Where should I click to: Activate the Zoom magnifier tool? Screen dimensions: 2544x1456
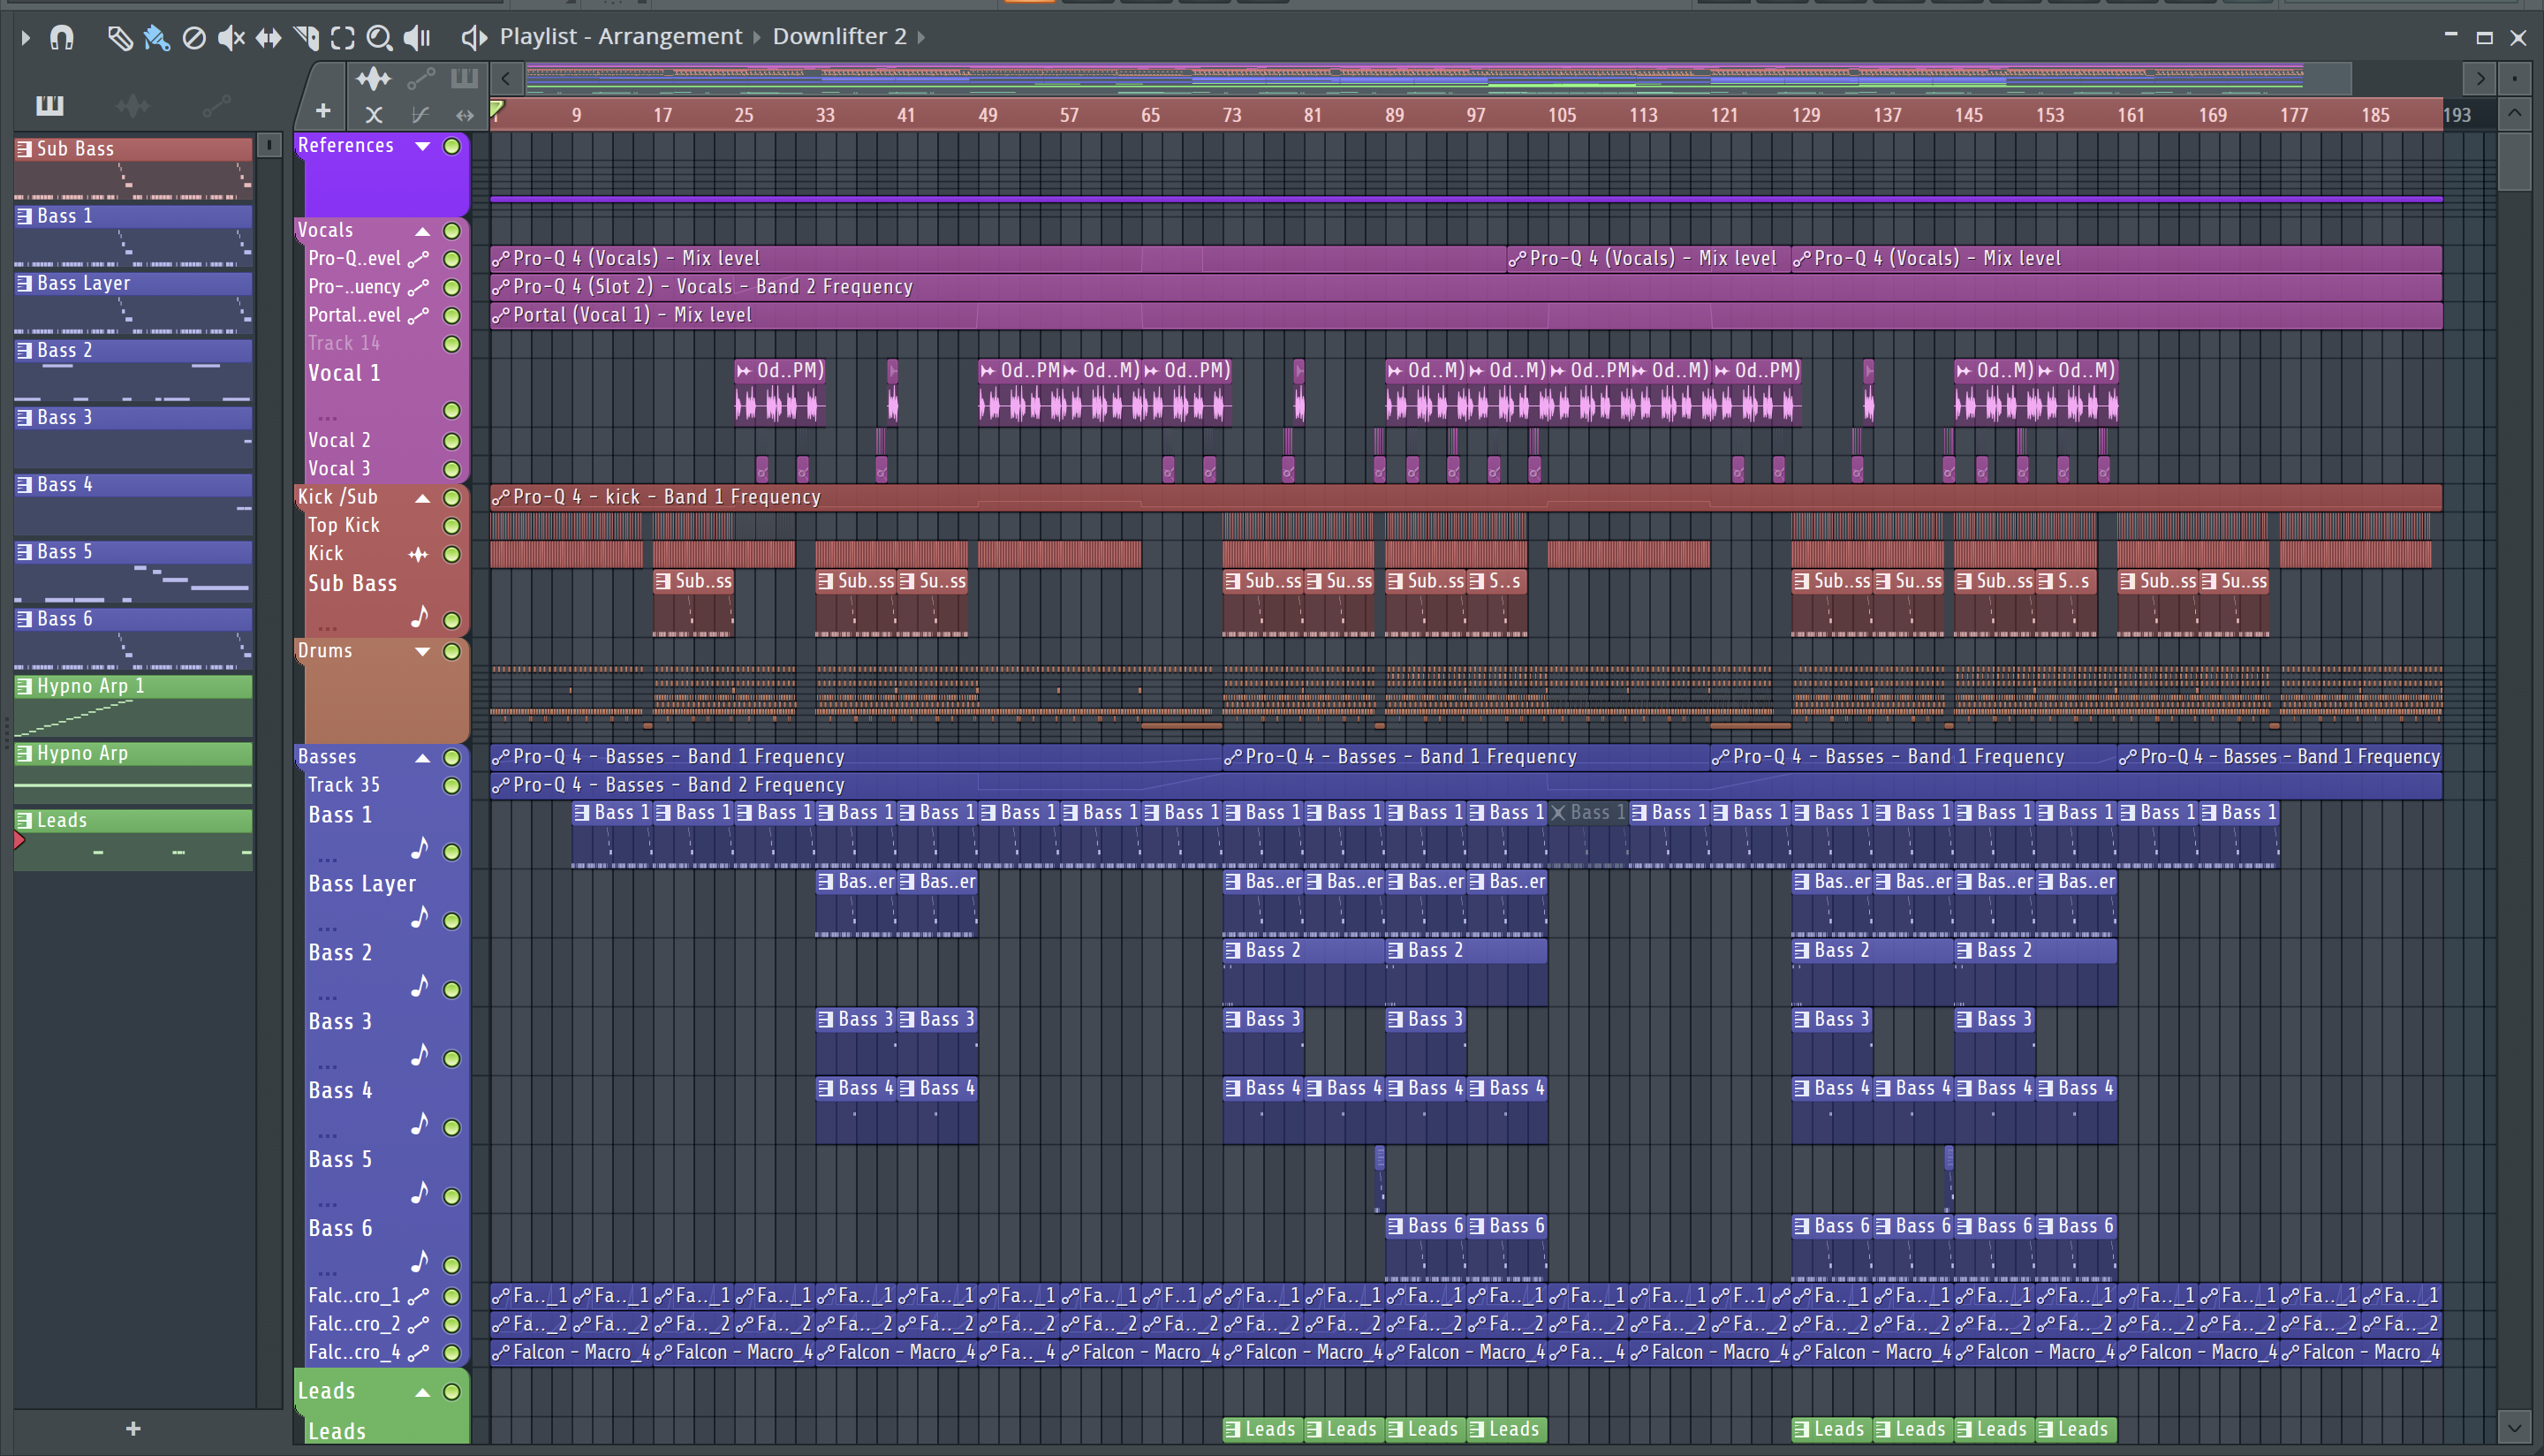coord(379,38)
